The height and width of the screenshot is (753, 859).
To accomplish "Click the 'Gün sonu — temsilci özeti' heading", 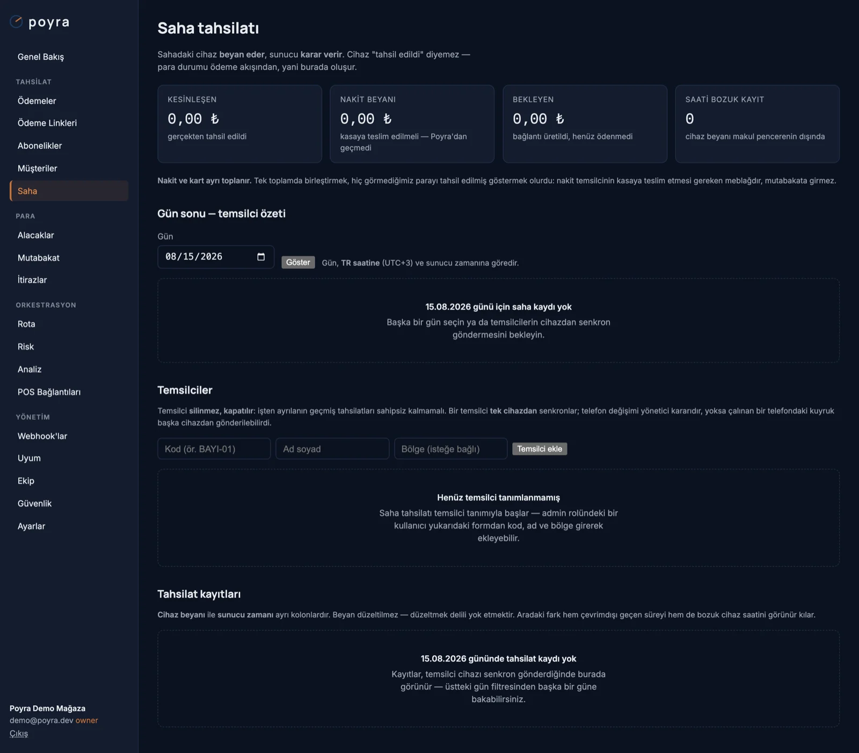I will (x=221, y=213).
